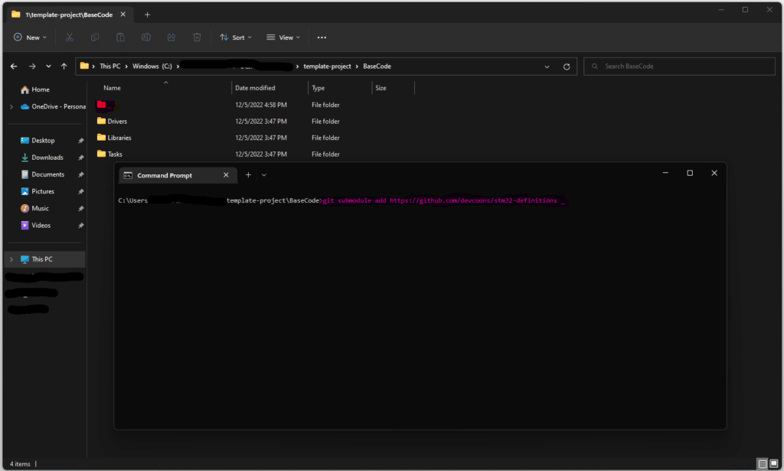This screenshot has width=784, height=471.
Task: Close the Command Prompt tab
Action: [x=226, y=175]
